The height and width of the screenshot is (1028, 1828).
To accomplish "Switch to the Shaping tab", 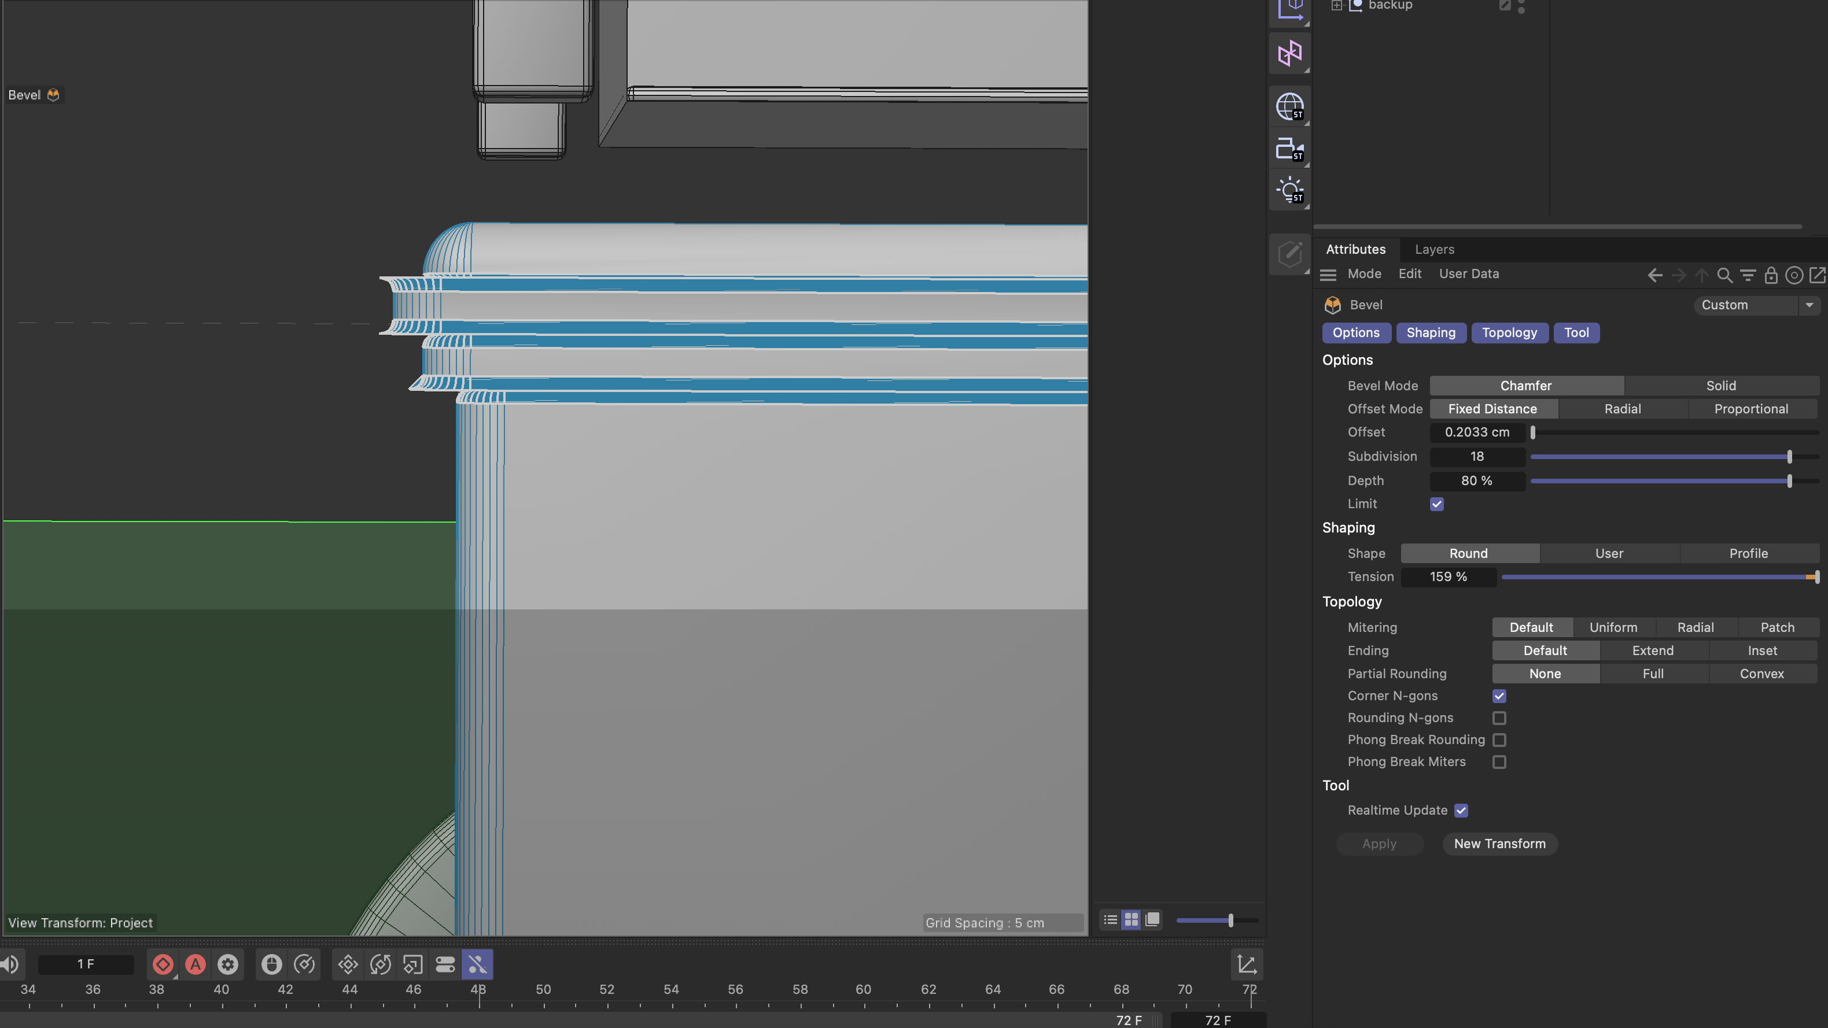I will pos(1430,332).
